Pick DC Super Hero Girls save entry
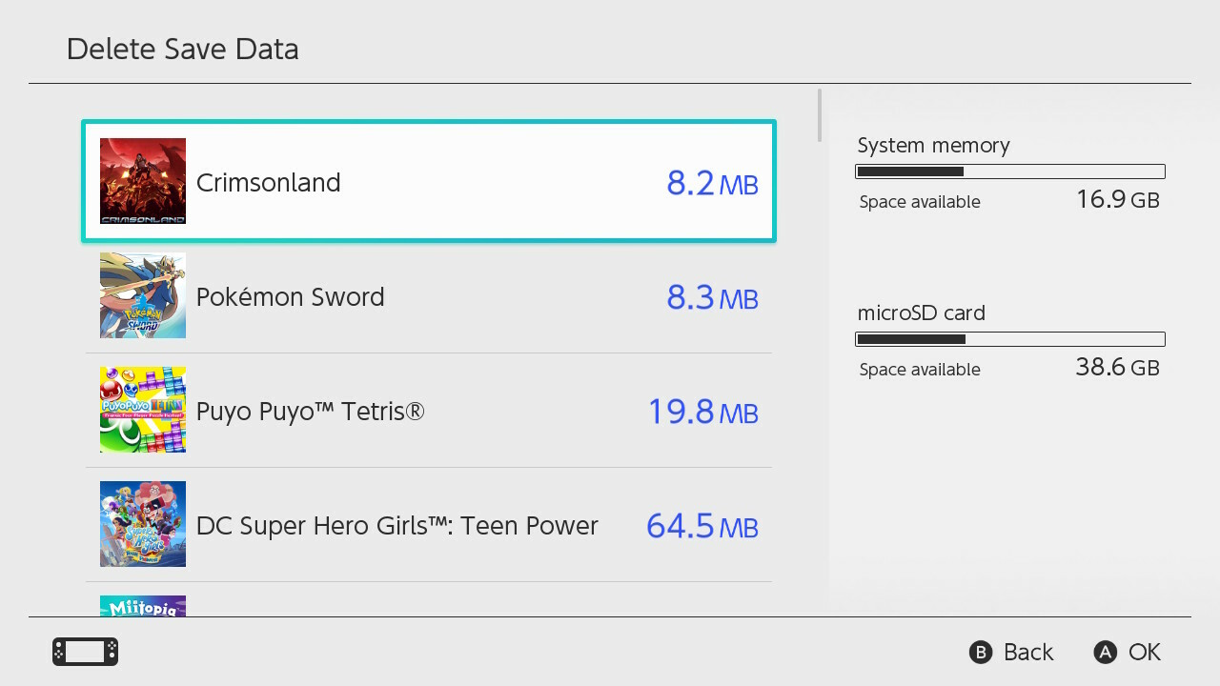 tap(429, 524)
